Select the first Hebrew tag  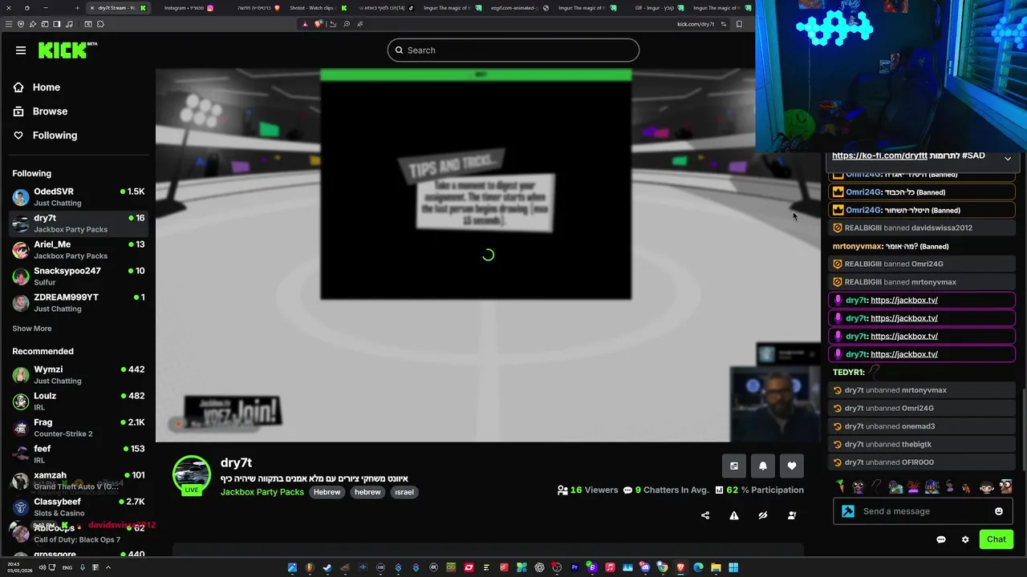coord(327,492)
